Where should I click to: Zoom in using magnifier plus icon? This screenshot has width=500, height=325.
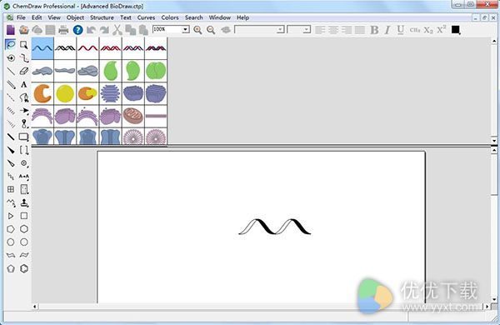pyautogui.click(x=197, y=30)
